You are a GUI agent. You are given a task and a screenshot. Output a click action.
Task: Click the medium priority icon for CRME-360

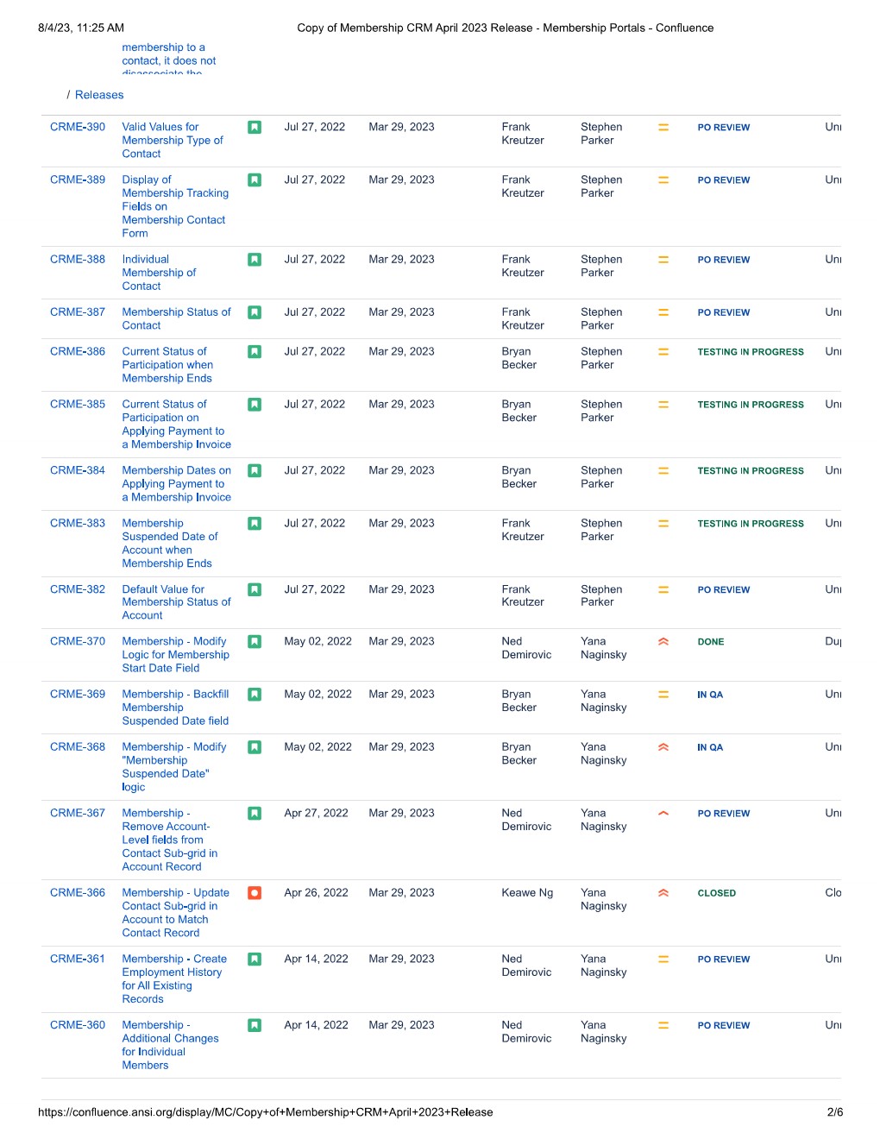[x=663, y=1026]
